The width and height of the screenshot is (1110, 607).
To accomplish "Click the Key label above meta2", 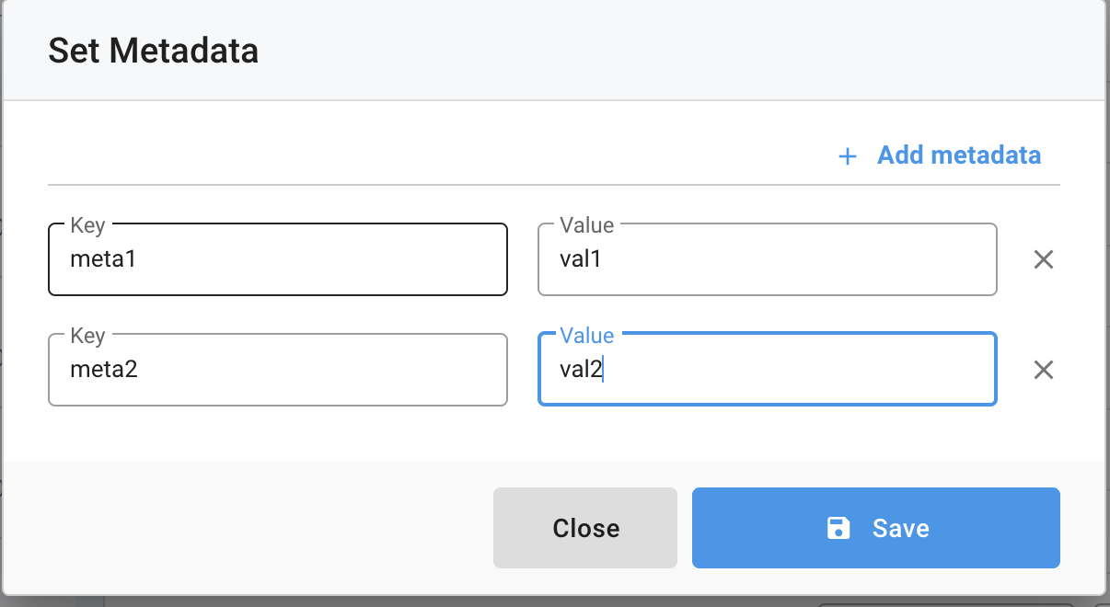I will (87, 336).
